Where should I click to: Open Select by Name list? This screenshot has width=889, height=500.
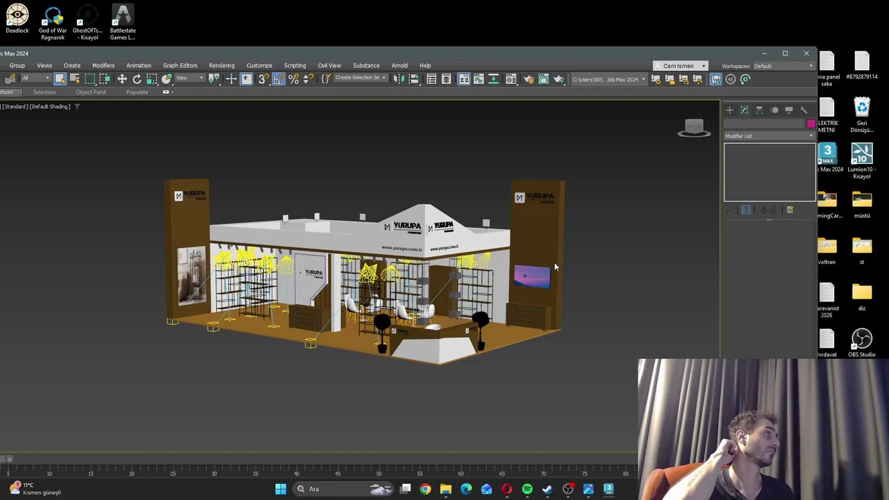pyautogui.click(x=74, y=79)
